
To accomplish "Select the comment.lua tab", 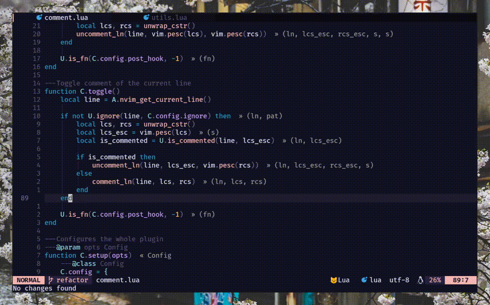I will pyautogui.click(x=67, y=17).
